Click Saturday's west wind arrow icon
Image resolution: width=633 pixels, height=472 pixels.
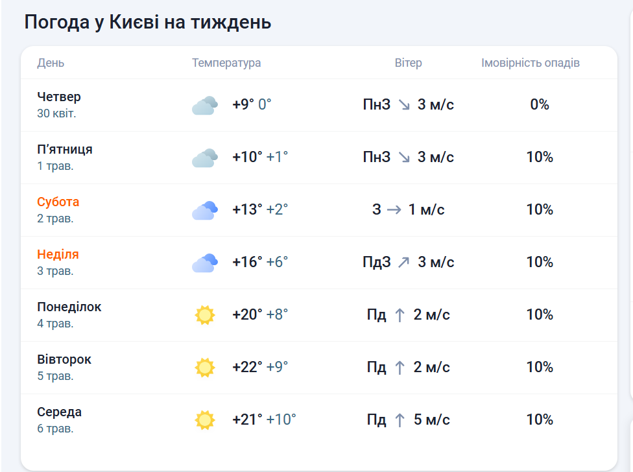pyautogui.click(x=394, y=210)
